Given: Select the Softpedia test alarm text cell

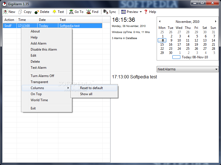Looking at the screenshot, I should (80, 26).
